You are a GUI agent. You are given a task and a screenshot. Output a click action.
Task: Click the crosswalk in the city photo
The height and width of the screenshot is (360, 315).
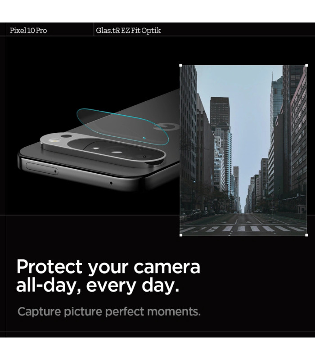tap(243, 229)
